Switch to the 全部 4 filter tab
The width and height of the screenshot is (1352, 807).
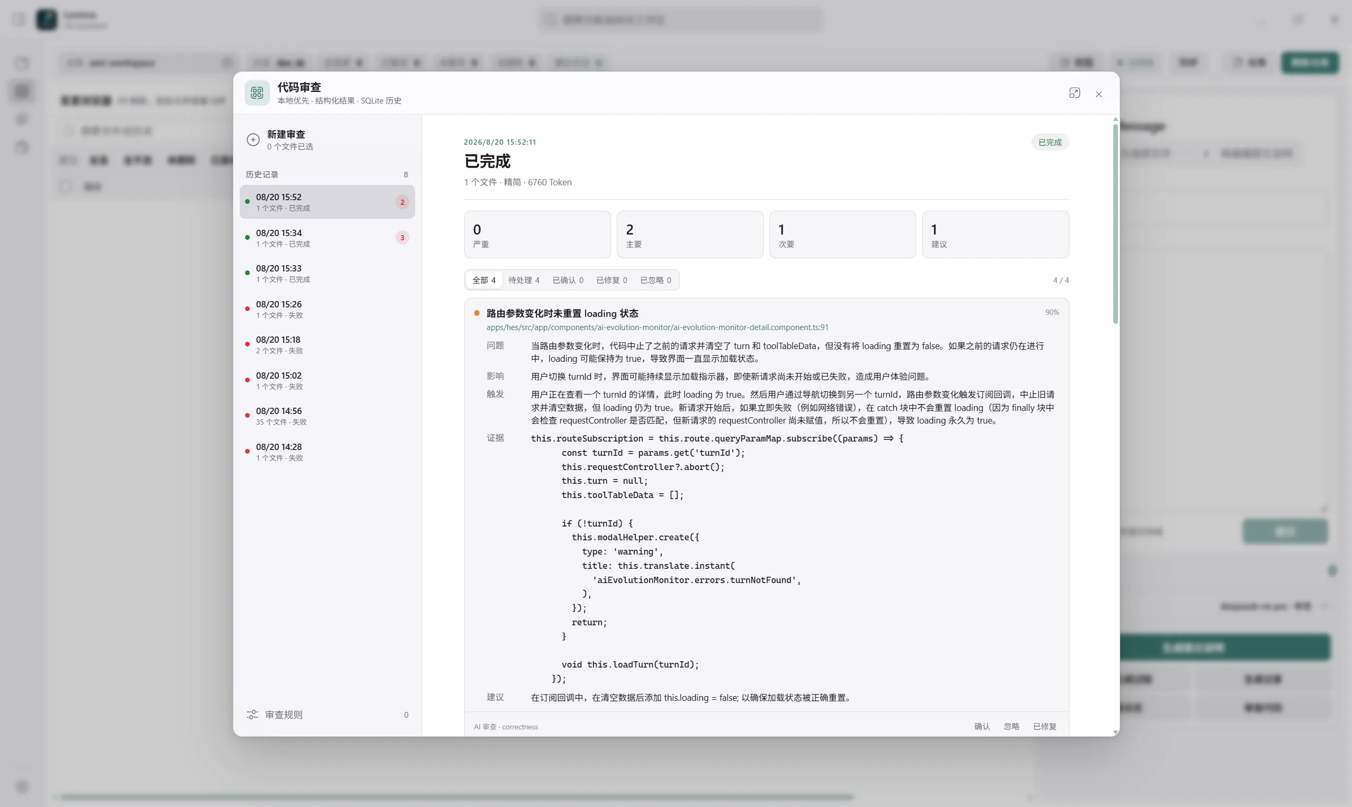[484, 280]
